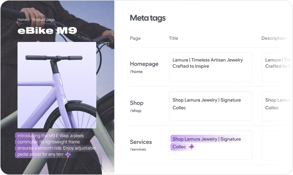The height and width of the screenshot is (175, 293).
Task: Edit the Homepage title field
Action: pyautogui.click(x=210, y=67)
